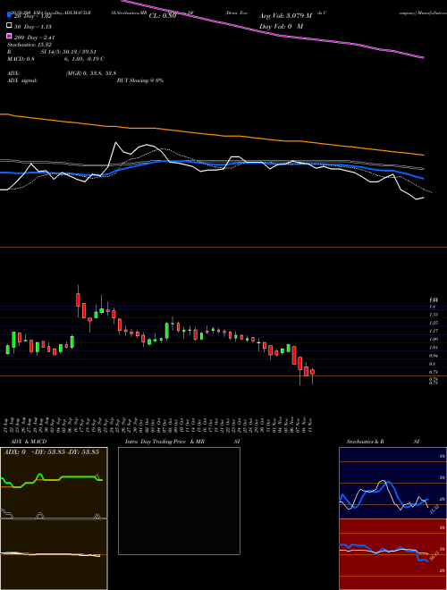This screenshot has height=590, width=447.
Task: Click the 'ADX signal:' label
Action: pos(22,80)
